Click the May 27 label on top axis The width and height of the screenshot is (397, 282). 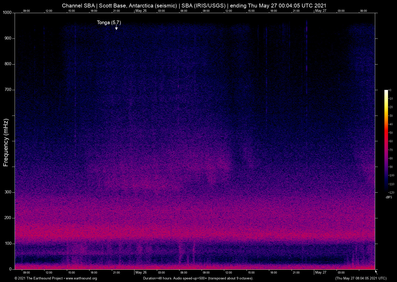pos(321,11)
